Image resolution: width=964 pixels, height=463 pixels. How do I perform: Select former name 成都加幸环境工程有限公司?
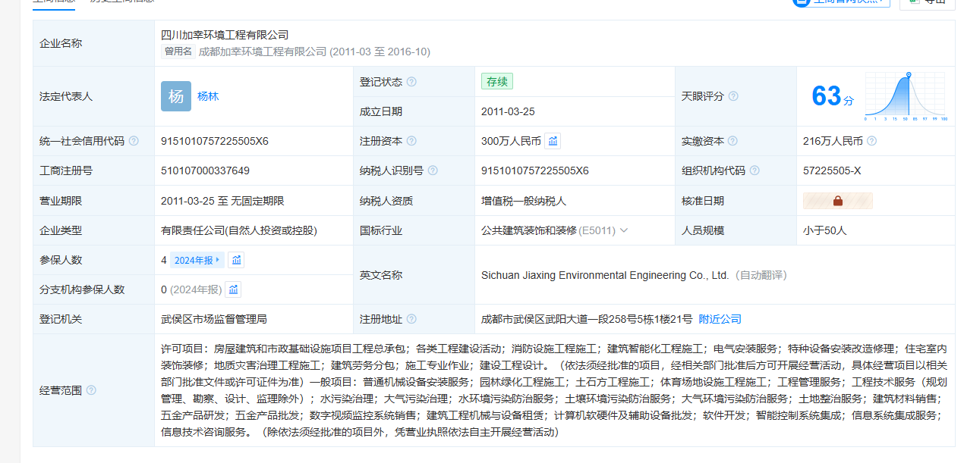click(263, 52)
